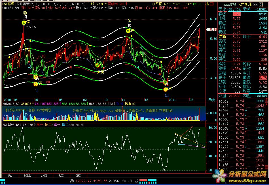Click the tick list vertical scrollbar

point(267,136)
